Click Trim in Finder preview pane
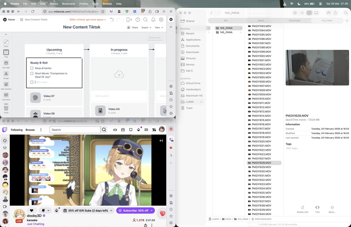Viewport: 351px width, 227px height. pos(317,209)
